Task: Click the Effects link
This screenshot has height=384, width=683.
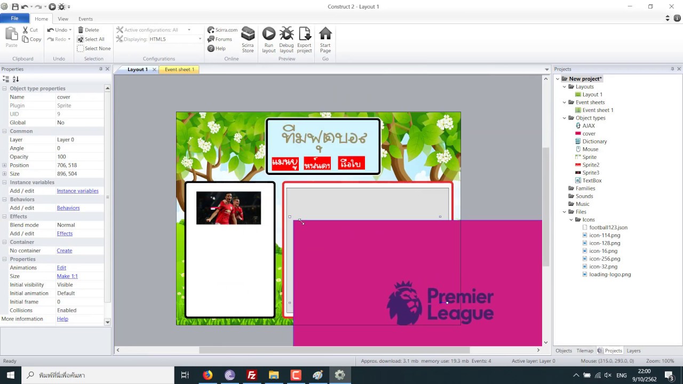Action: click(x=65, y=234)
